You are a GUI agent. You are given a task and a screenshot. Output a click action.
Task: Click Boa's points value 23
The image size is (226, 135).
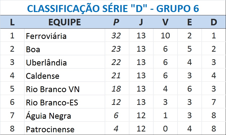[x=116, y=49]
